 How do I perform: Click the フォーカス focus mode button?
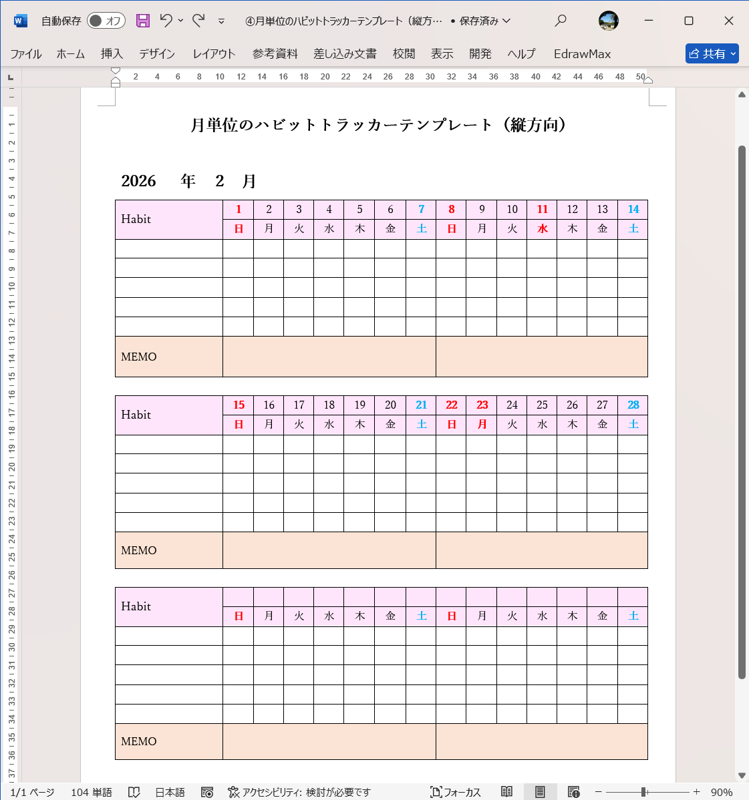click(x=456, y=792)
